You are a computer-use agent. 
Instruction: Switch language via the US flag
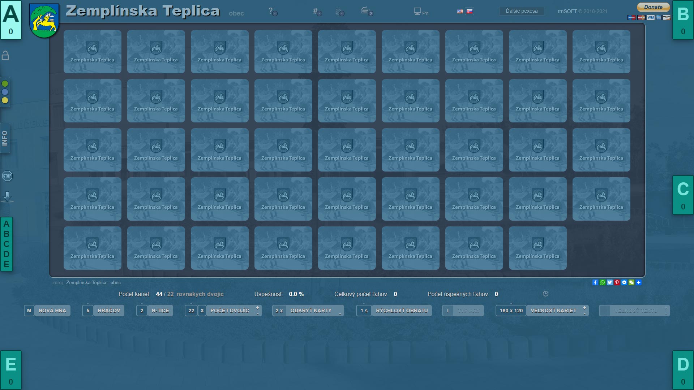coord(460,11)
